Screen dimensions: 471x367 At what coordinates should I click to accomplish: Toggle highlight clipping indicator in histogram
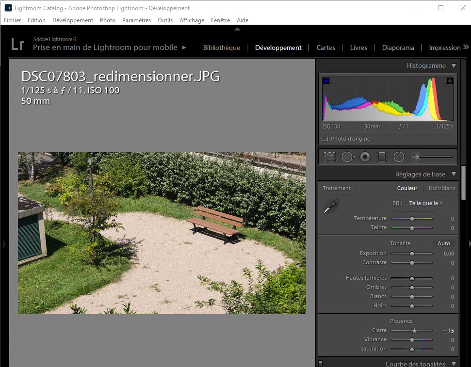tap(450, 80)
